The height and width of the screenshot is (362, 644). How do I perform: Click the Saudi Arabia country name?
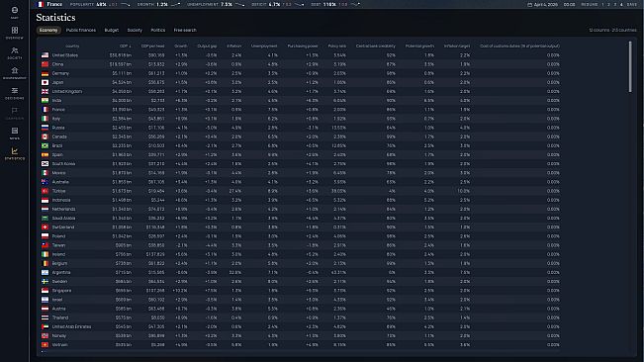tap(63, 218)
